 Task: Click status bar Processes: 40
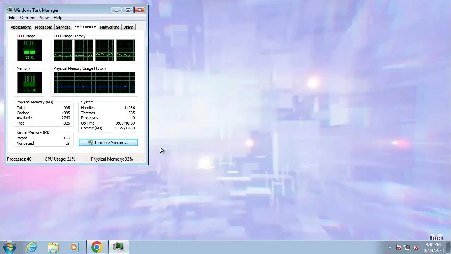click(x=19, y=159)
